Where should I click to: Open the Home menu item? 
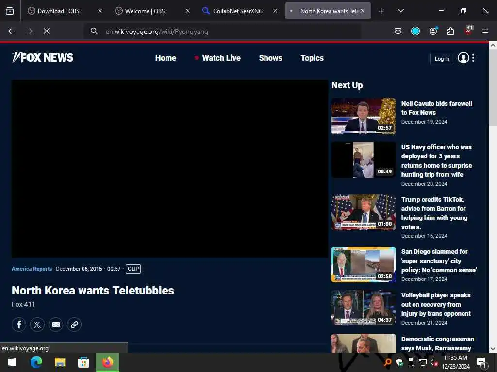click(166, 58)
